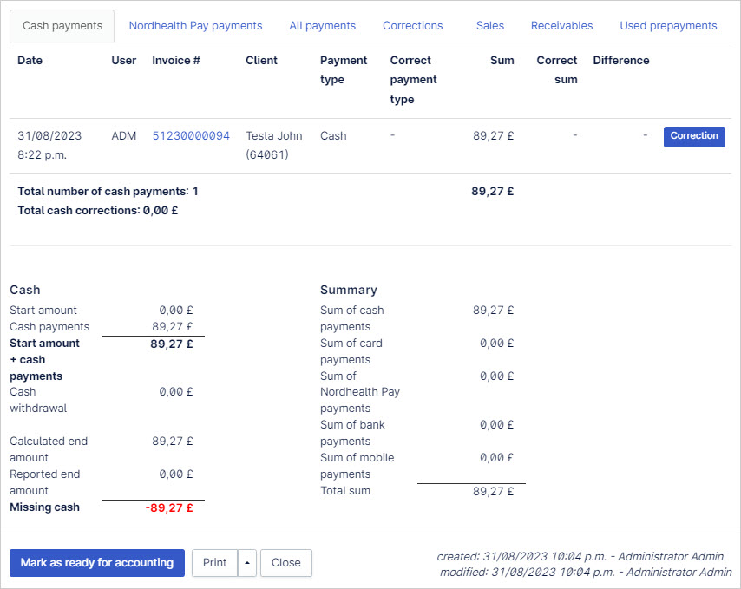Click the Calculated end amount label
The image size is (741, 589).
point(49,449)
